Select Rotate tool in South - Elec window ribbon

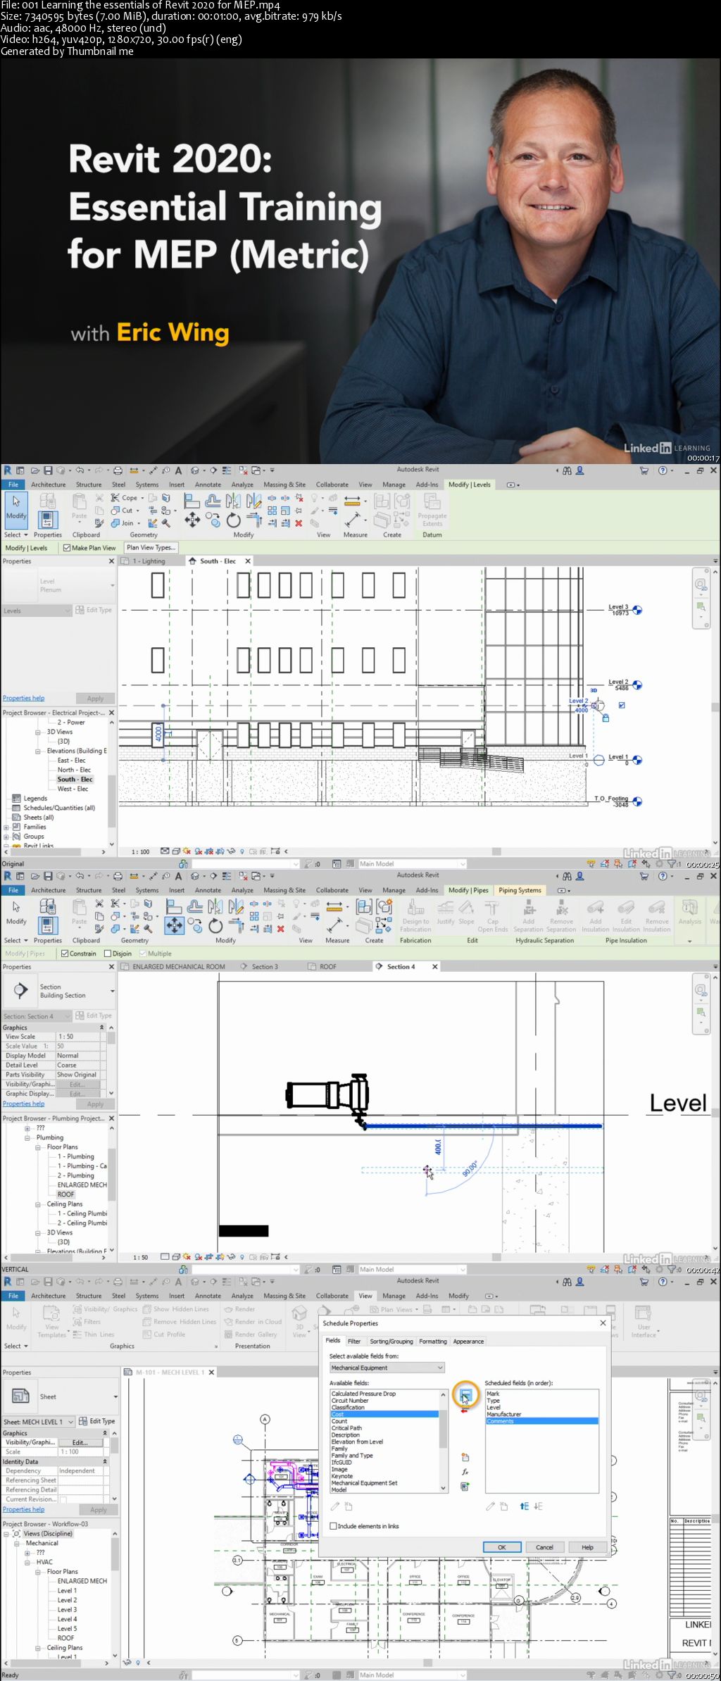coord(233,520)
